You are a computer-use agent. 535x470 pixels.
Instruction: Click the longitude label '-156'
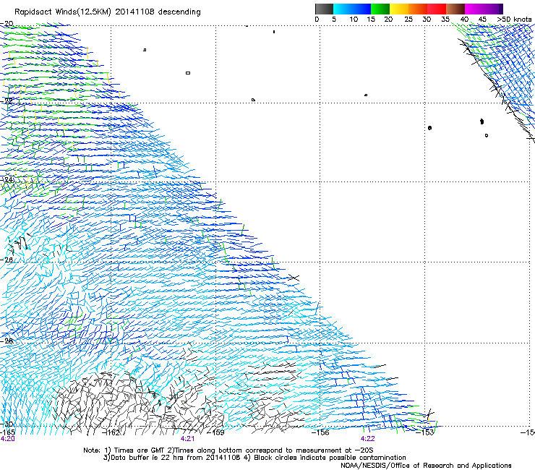pyautogui.click(x=321, y=432)
